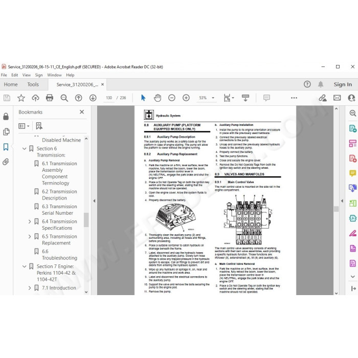Show more tools chevron in right pane

(352, 277)
